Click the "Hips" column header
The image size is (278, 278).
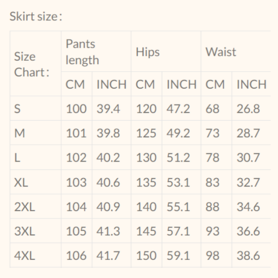click(x=148, y=52)
